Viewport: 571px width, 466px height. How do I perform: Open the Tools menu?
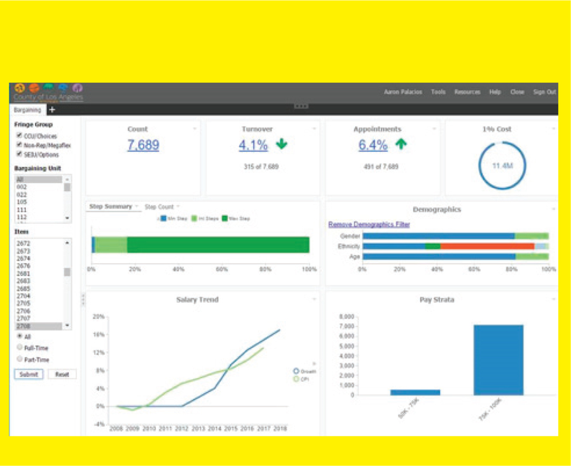click(438, 92)
